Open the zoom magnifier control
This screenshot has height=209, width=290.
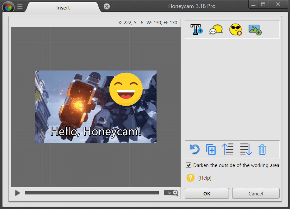coord(171,193)
